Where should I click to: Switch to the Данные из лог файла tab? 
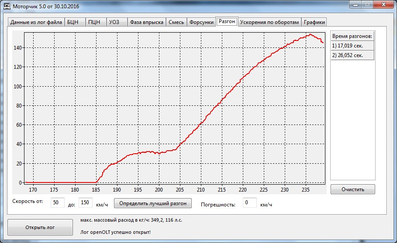click(36, 22)
